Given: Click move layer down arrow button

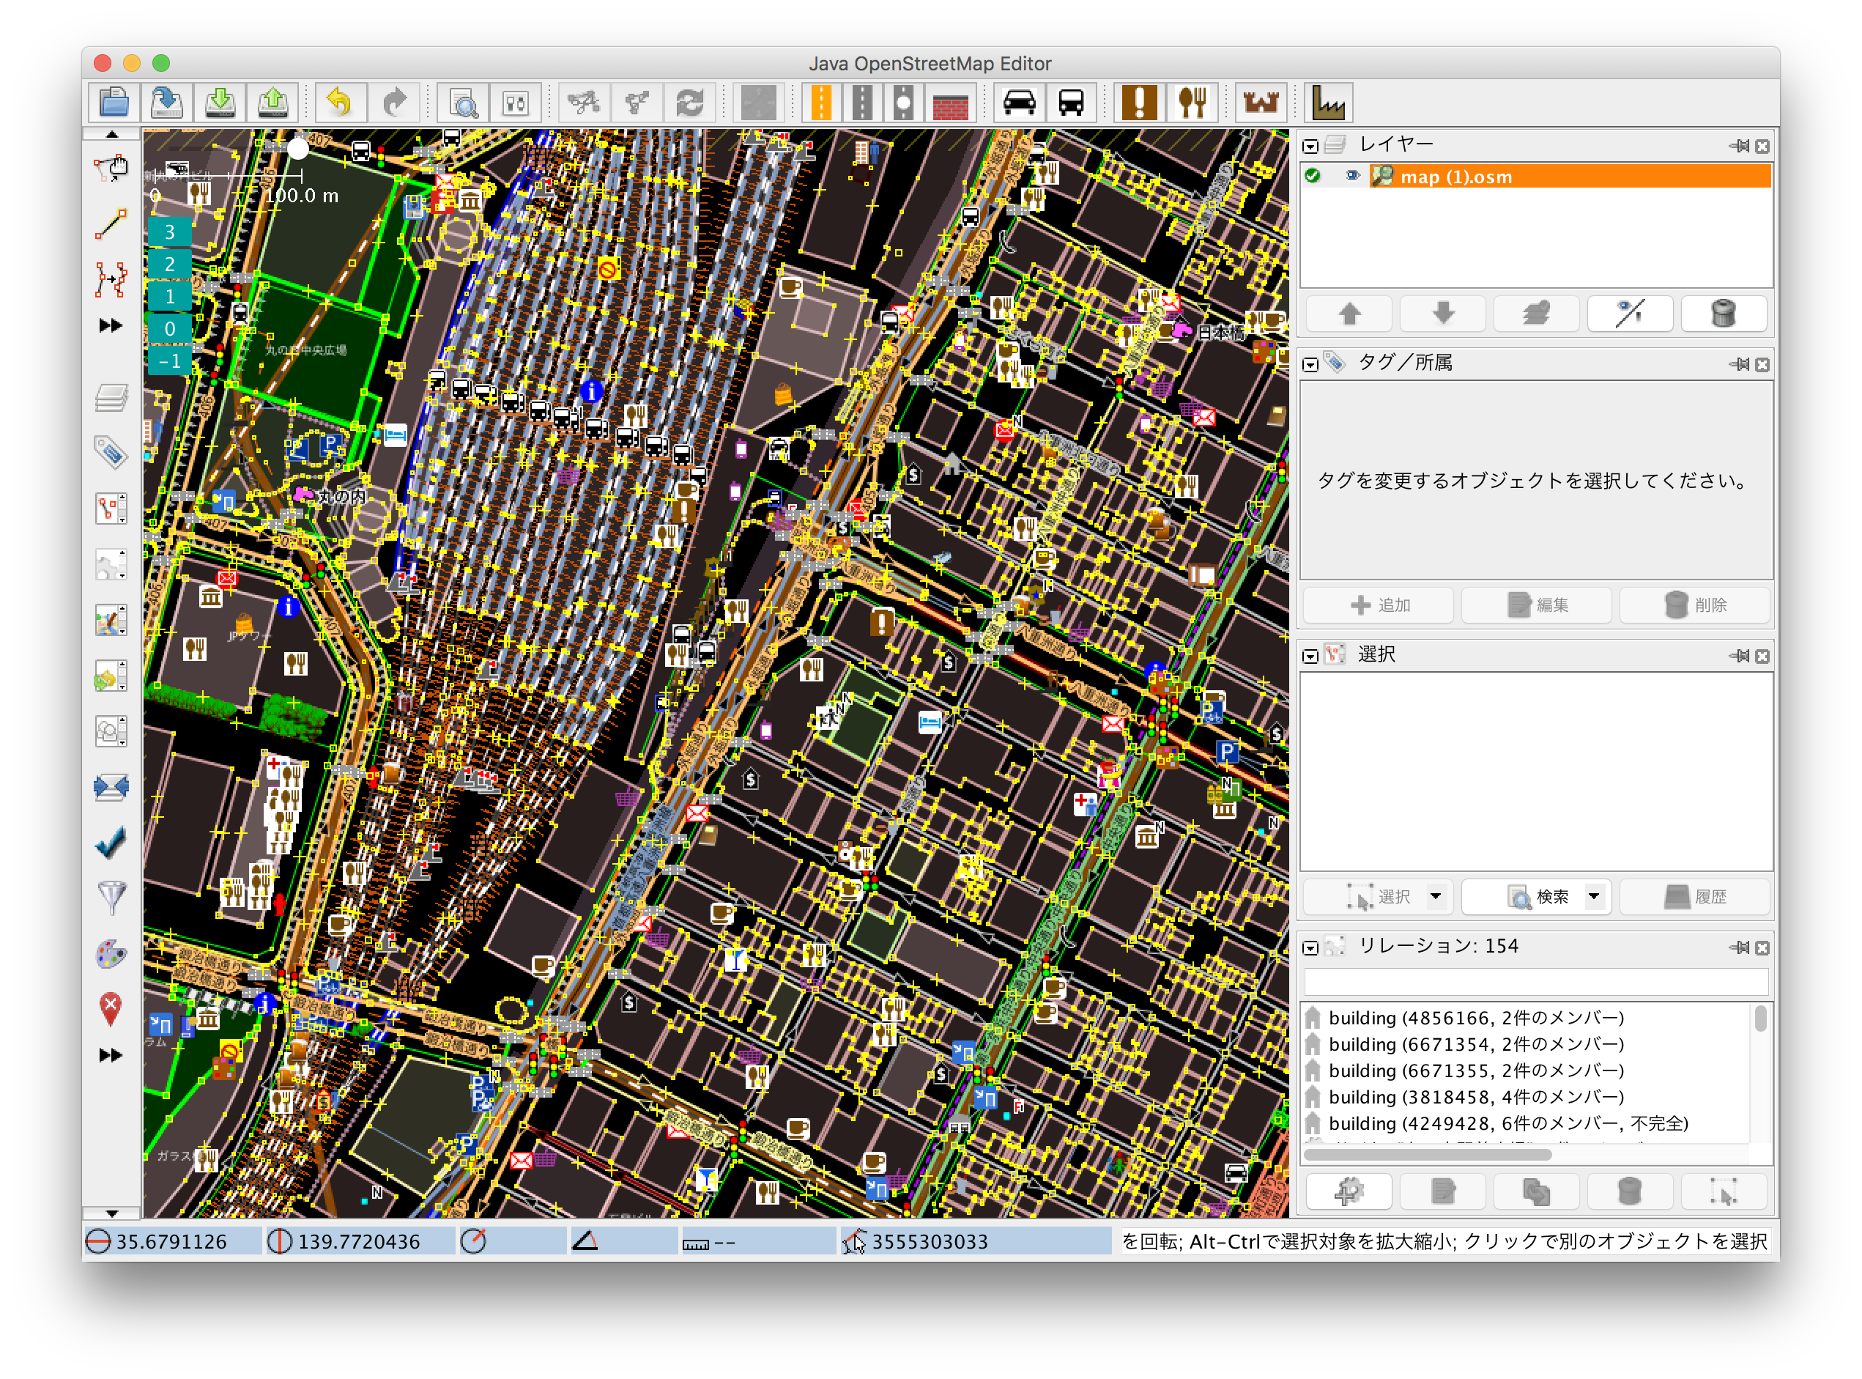Looking at the screenshot, I should click(x=1442, y=314).
